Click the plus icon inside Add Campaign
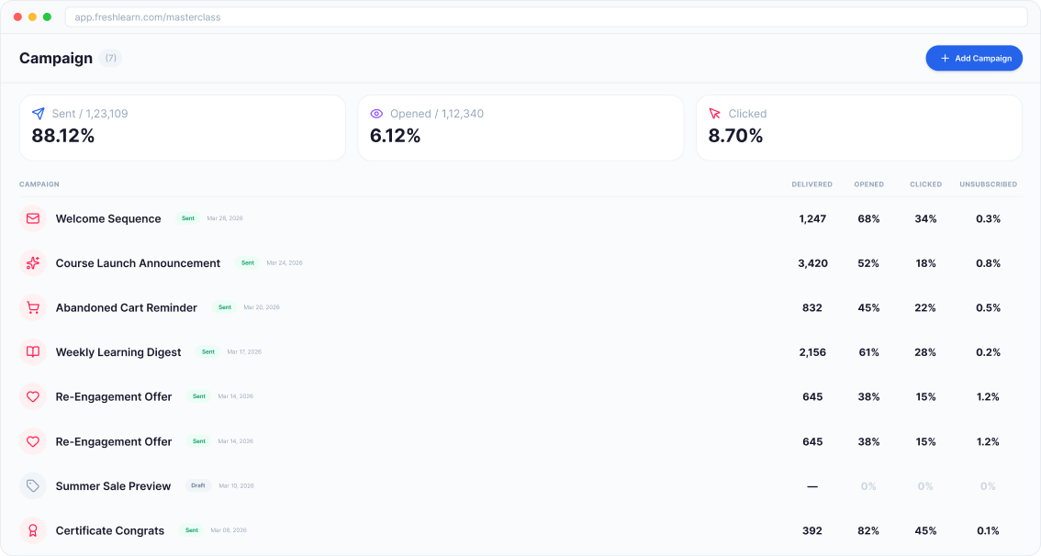Image resolution: width=1041 pixels, height=556 pixels. (943, 58)
